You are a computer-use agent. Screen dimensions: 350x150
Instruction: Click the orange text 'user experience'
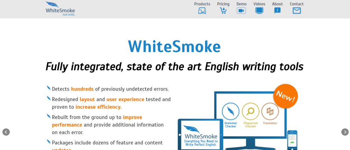(x=125, y=100)
